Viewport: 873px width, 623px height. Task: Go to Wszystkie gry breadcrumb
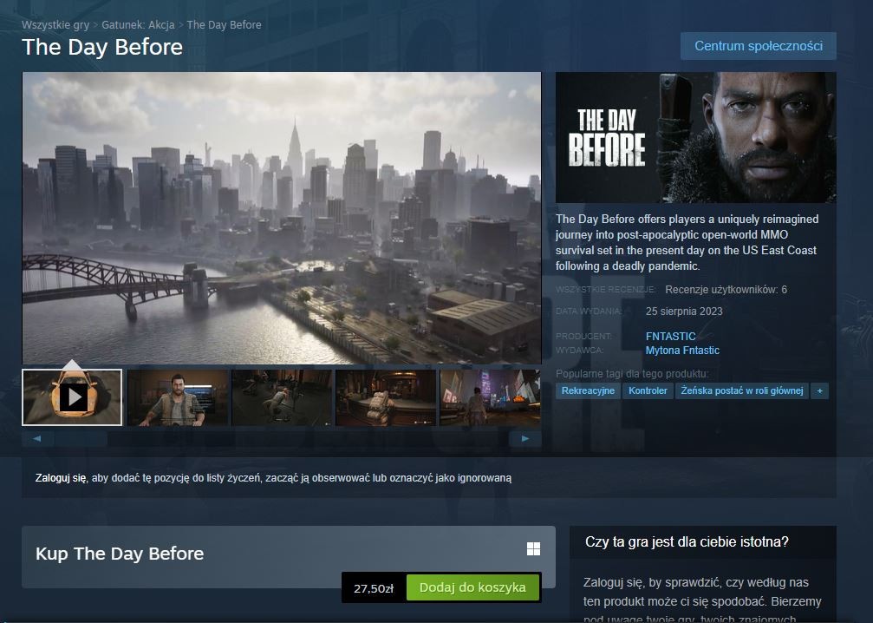pyautogui.click(x=55, y=24)
